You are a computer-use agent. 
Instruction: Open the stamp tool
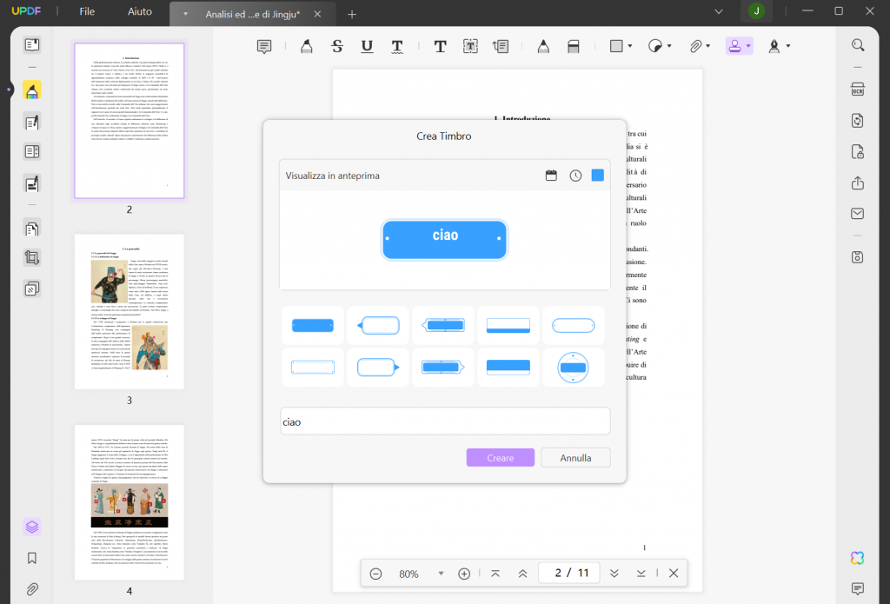pos(735,47)
